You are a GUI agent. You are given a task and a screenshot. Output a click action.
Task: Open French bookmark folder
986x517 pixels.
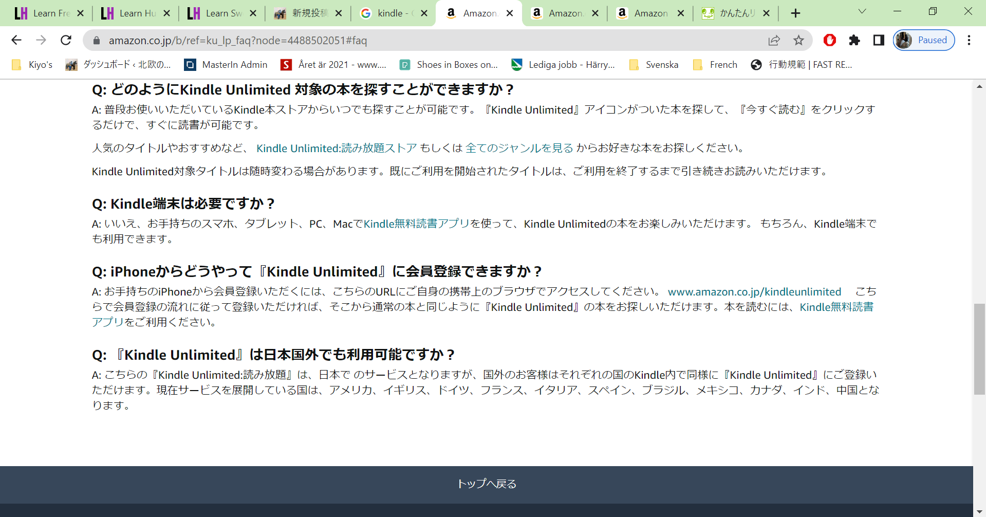(715, 65)
